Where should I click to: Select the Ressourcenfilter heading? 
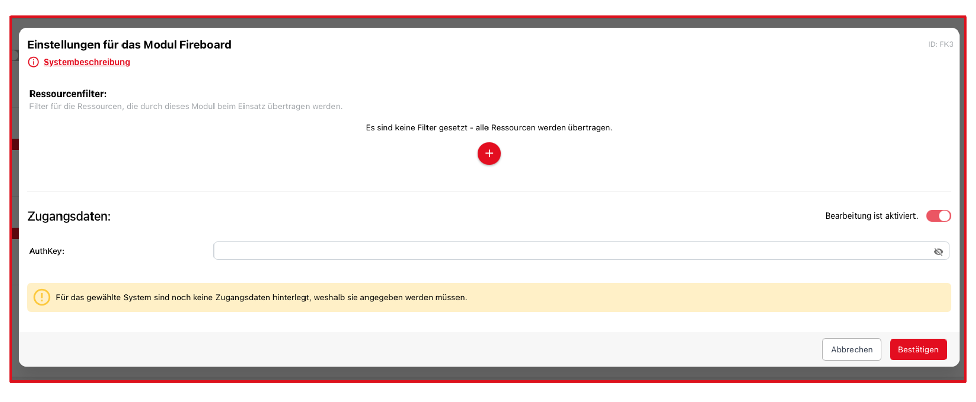pyautogui.click(x=68, y=94)
